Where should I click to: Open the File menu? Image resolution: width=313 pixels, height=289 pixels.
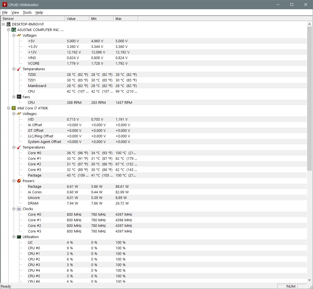click(x=5, y=12)
